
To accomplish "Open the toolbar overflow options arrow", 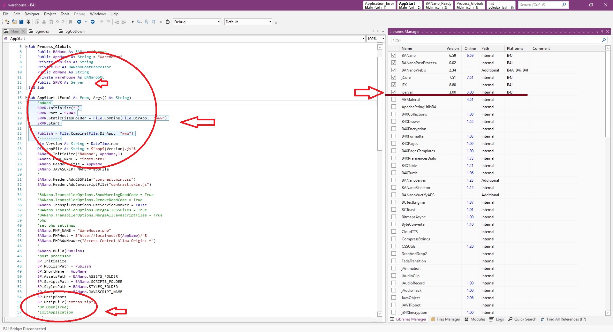I will pos(276,23).
